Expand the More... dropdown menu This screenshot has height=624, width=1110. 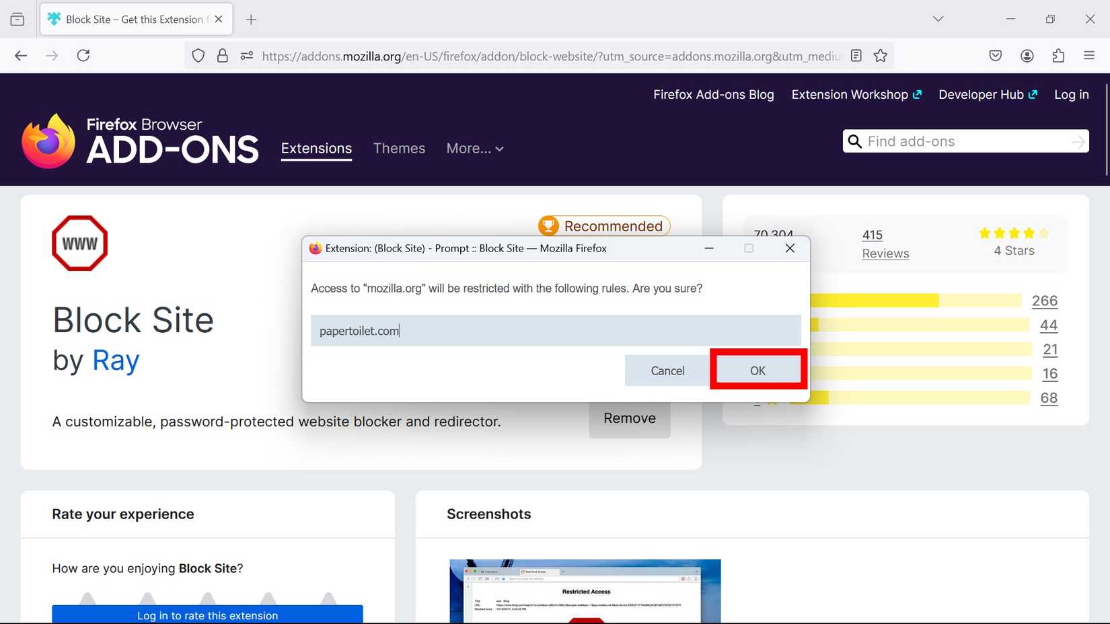point(475,149)
